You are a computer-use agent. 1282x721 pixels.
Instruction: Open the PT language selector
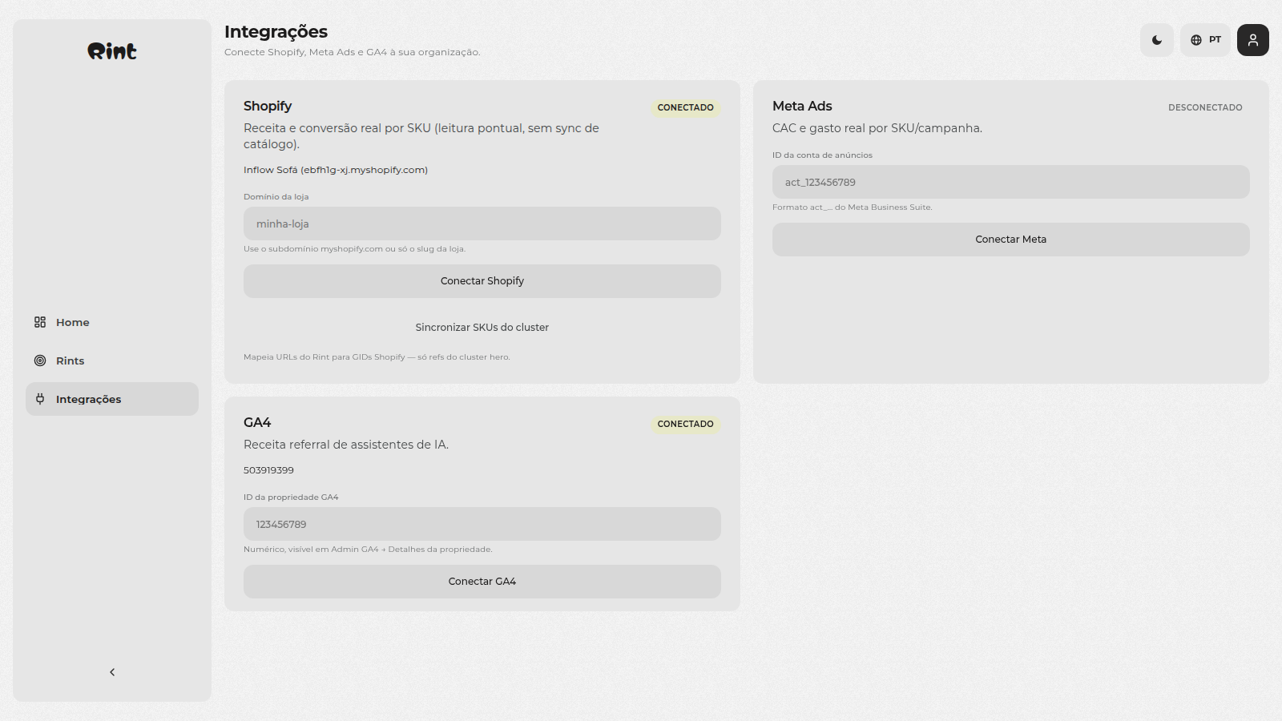(1205, 40)
